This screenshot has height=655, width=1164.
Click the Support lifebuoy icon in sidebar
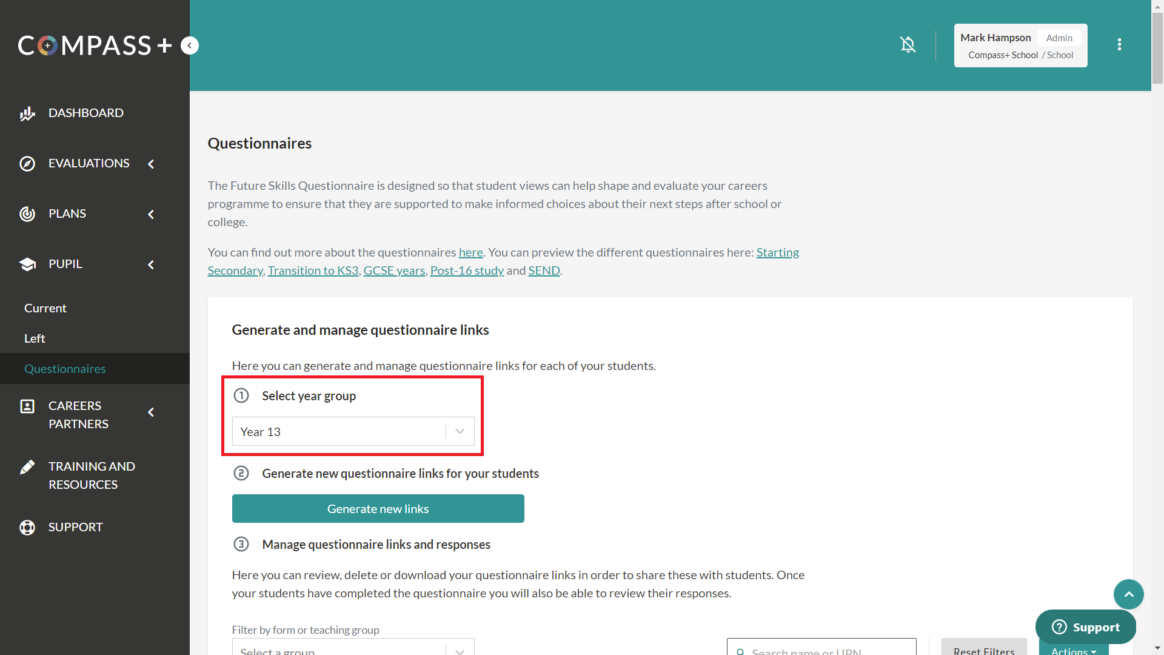(27, 528)
